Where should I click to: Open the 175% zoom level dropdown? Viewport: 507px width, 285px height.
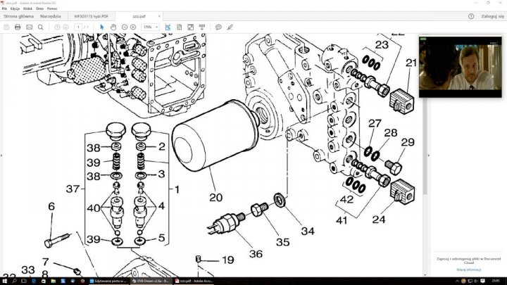coord(150,27)
